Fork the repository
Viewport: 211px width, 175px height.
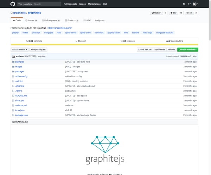(189, 13)
